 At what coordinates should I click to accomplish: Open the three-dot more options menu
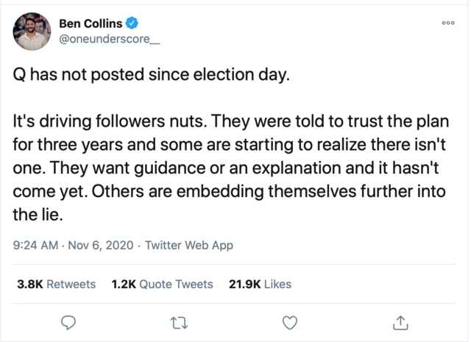point(447,23)
